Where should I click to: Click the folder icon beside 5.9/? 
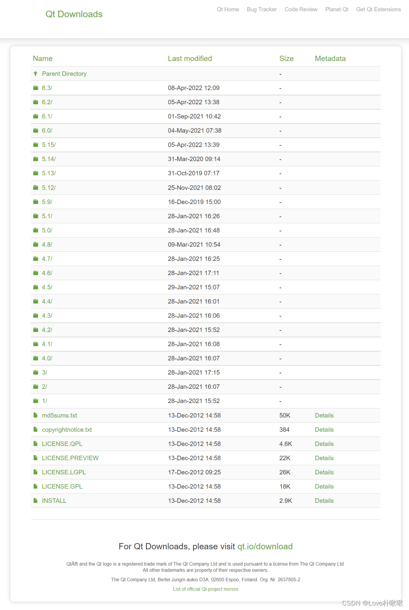pos(35,202)
